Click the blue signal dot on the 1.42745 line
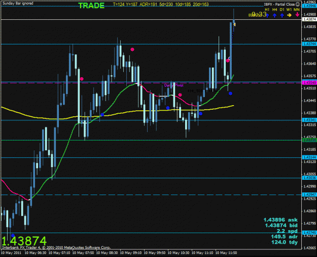Image resolution: width=317 pixels, height=257 pixels. click(x=13, y=235)
